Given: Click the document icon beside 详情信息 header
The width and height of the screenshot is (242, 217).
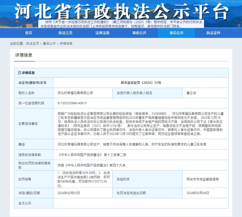Looking at the screenshot, I should pyautogui.click(x=19, y=73).
